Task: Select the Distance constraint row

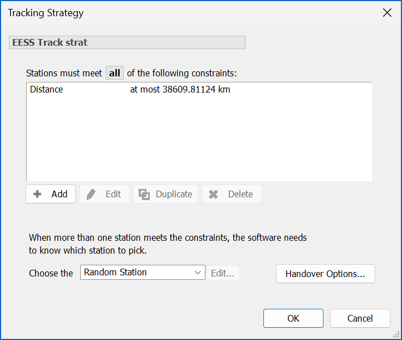Action: [x=47, y=89]
